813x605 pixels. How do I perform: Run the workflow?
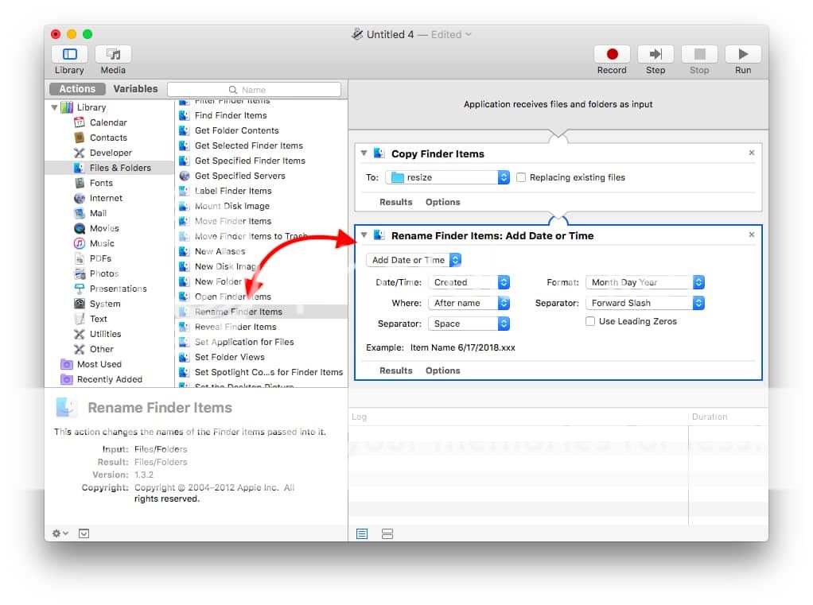(x=742, y=54)
